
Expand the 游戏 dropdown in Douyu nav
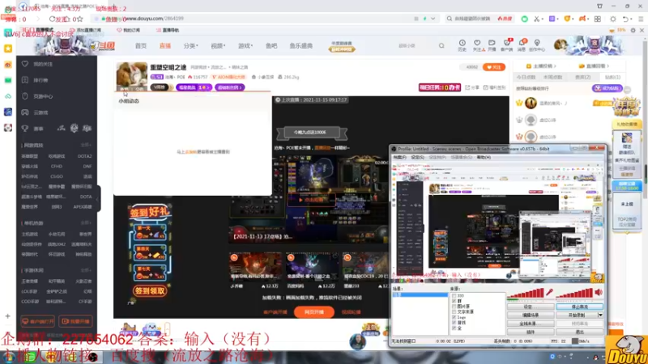(245, 46)
